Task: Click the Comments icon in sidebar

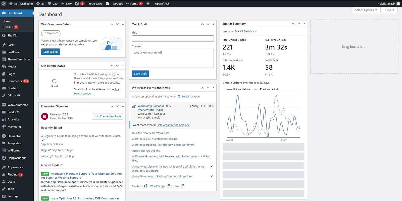Action: 4,81
